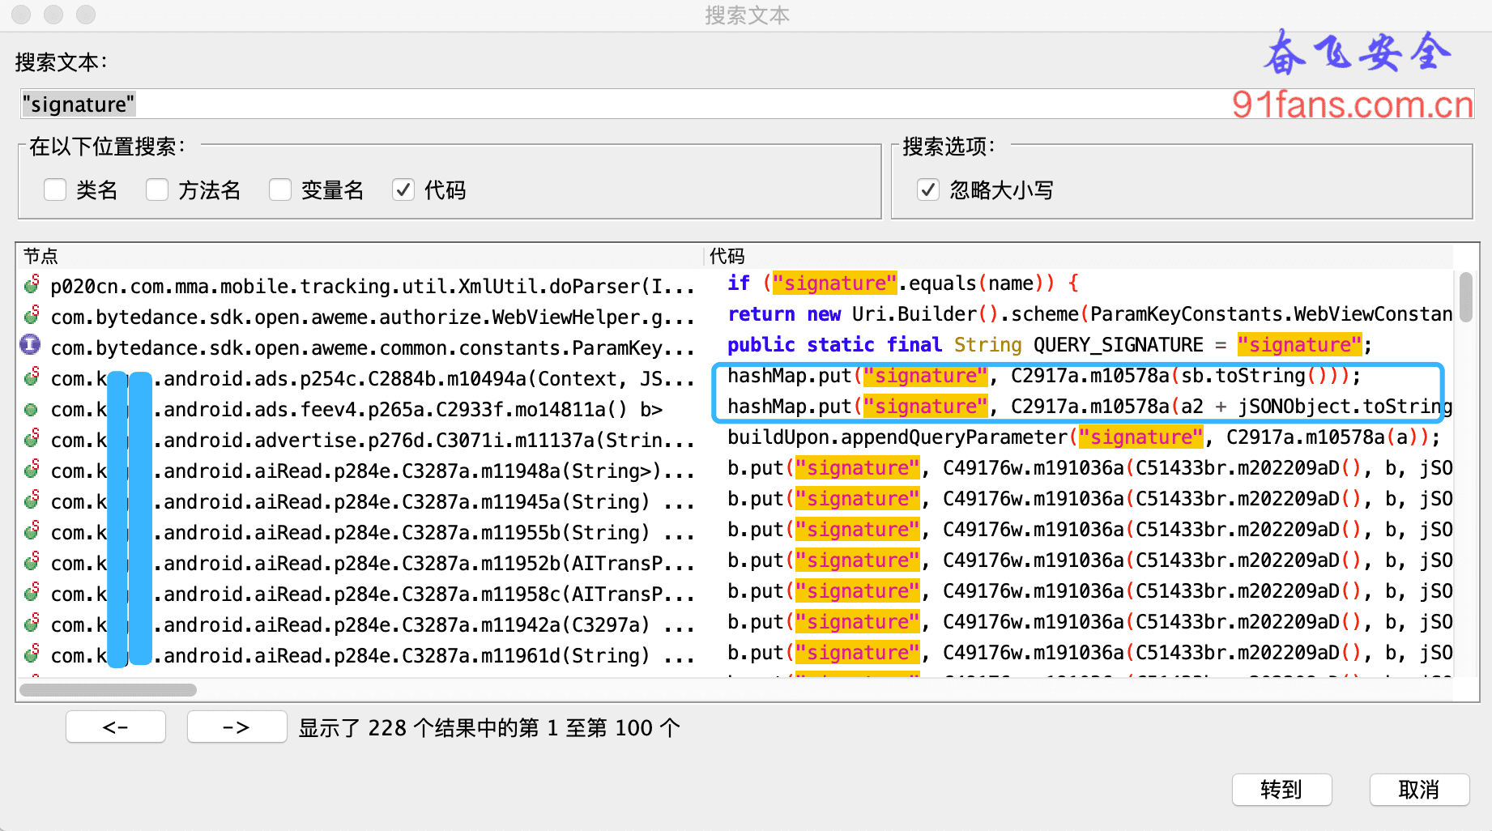Click the method icon beside the C3287a.m11945a row

click(32, 501)
